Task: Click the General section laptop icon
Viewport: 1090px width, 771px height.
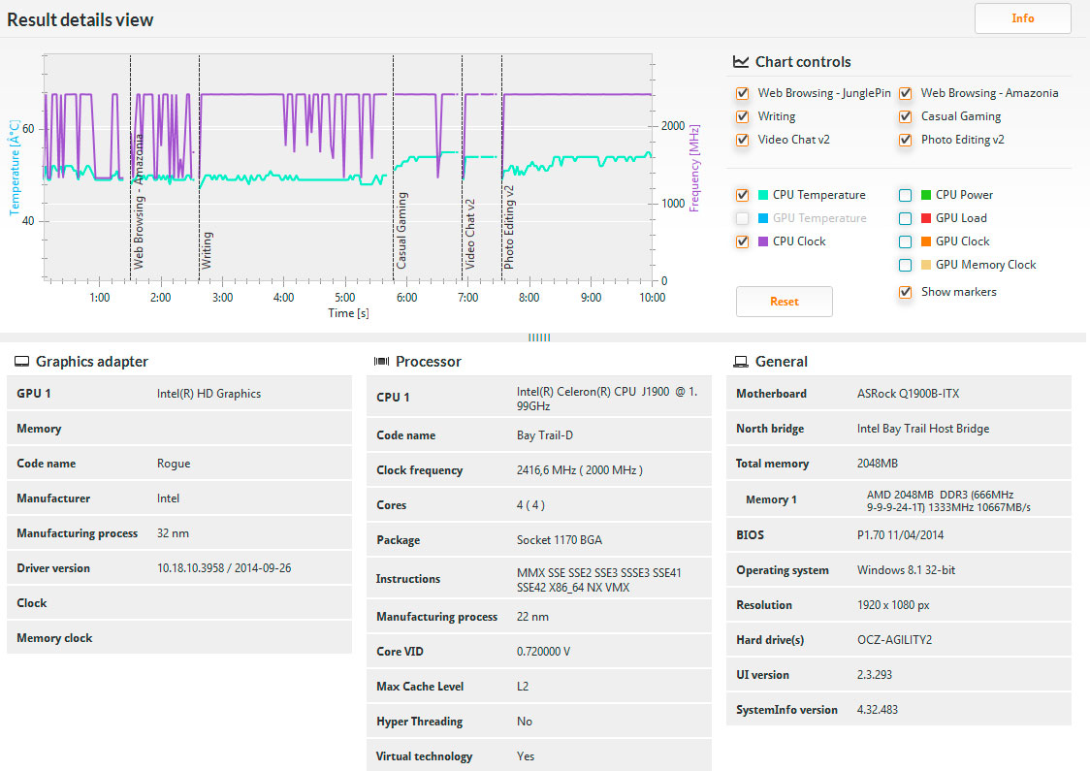Action: coord(741,362)
